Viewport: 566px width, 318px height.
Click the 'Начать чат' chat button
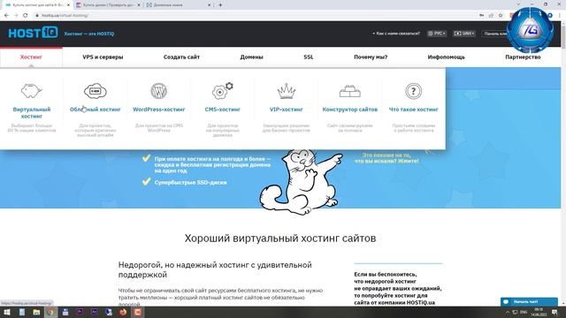point(529,301)
